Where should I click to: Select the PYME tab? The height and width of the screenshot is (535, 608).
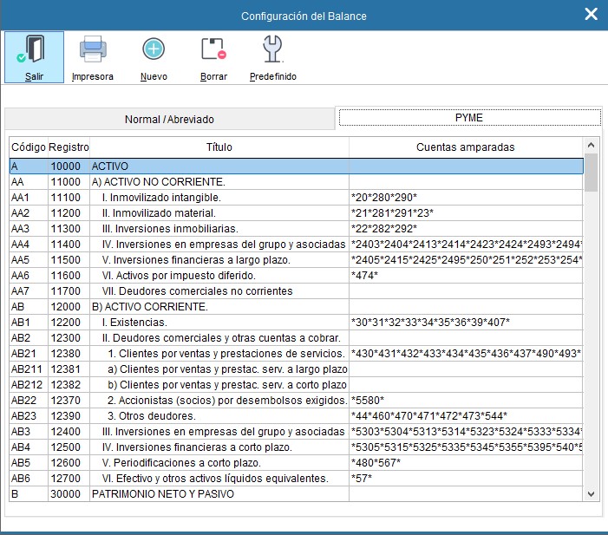(468, 118)
